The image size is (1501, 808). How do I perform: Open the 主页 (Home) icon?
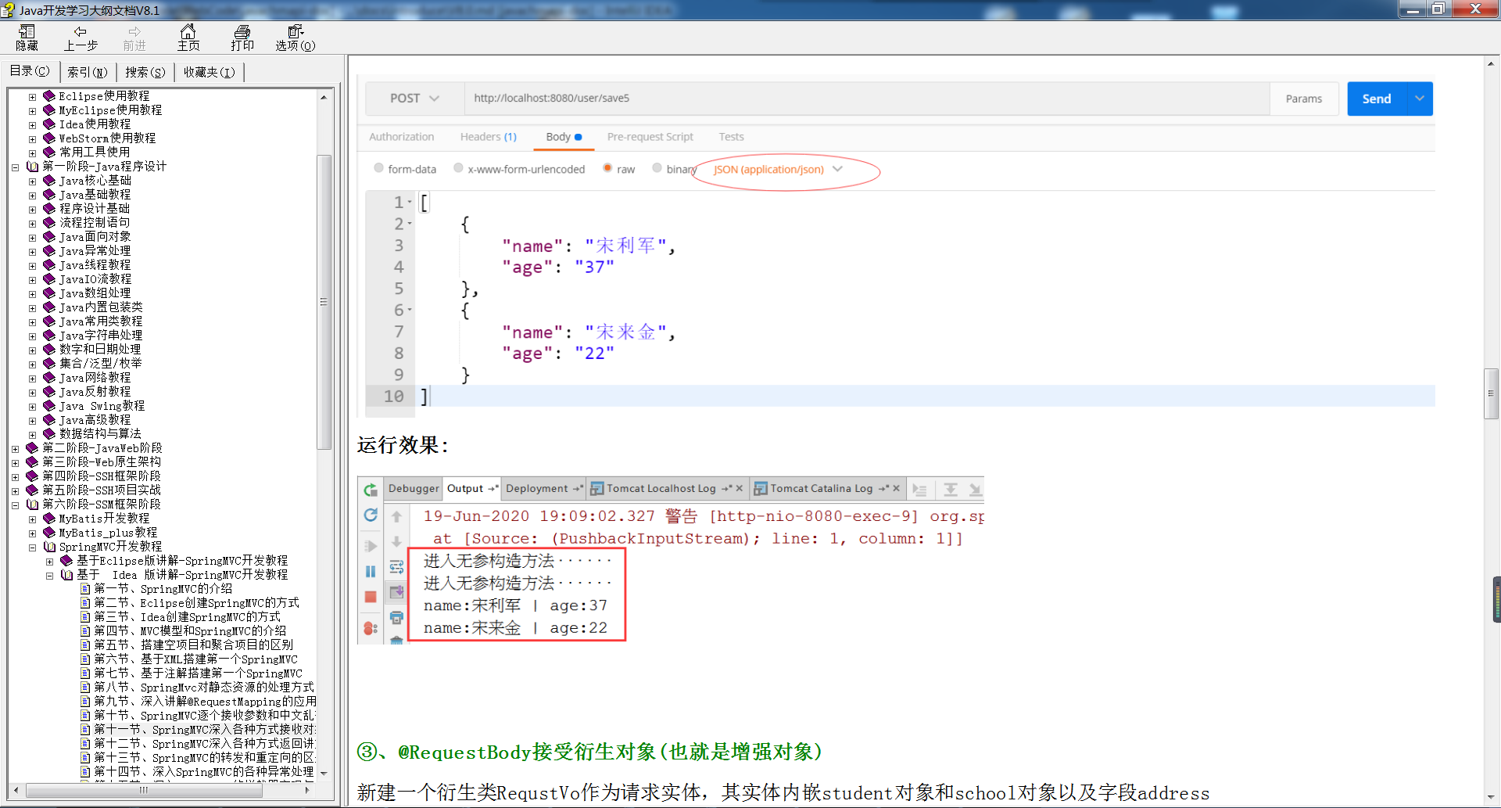tap(188, 37)
